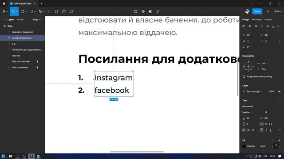Switch to the Assets tab
This screenshot has height=159, width=284.
point(20,19)
